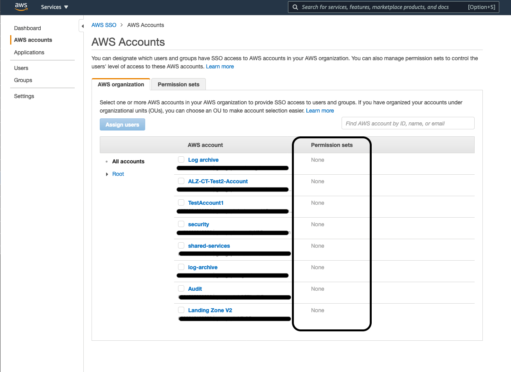The height and width of the screenshot is (372, 511).
Task: Click the AWS account column header
Action: click(x=205, y=145)
